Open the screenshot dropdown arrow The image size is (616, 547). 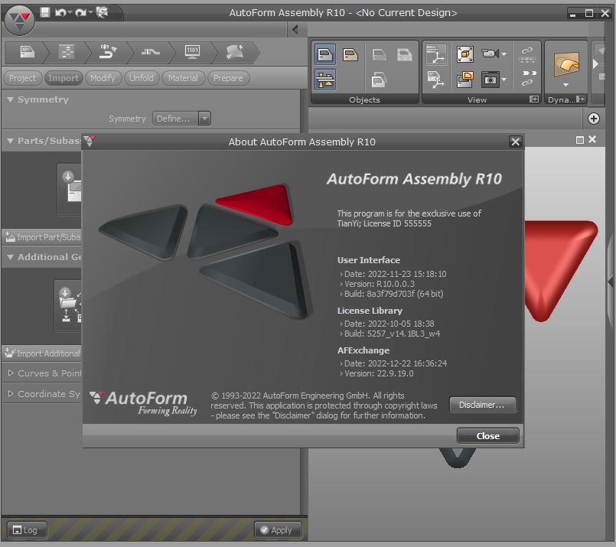pos(504,80)
